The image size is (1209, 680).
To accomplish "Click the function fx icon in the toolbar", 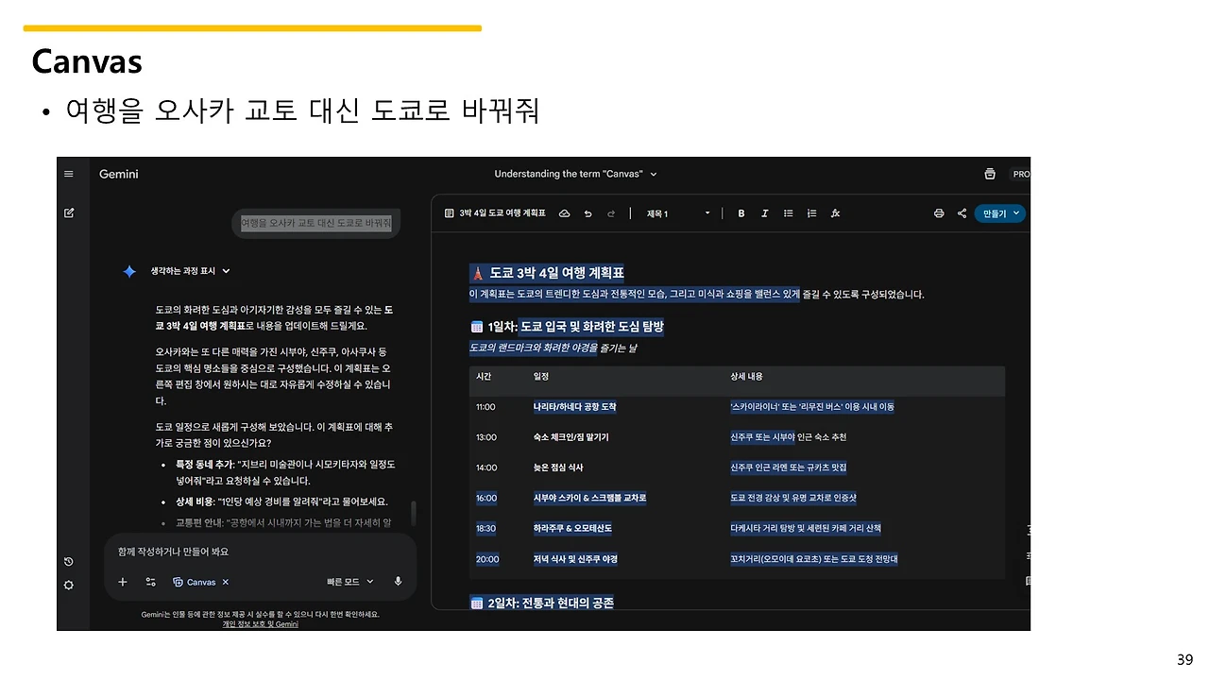I will [835, 212].
